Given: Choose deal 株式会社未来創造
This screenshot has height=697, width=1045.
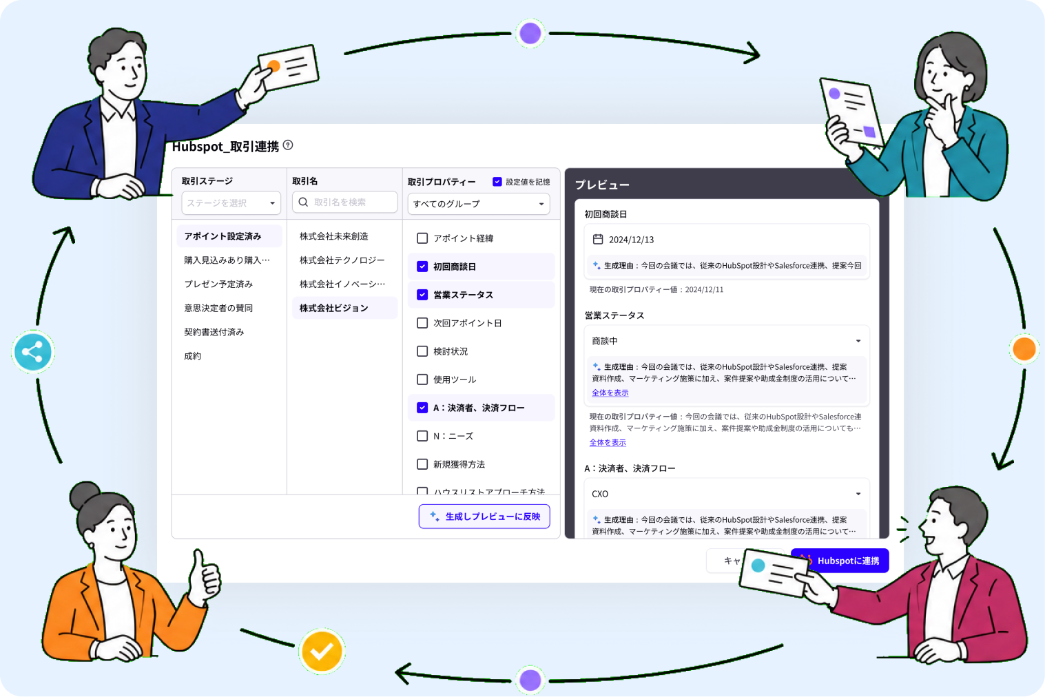Looking at the screenshot, I should (344, 236).
